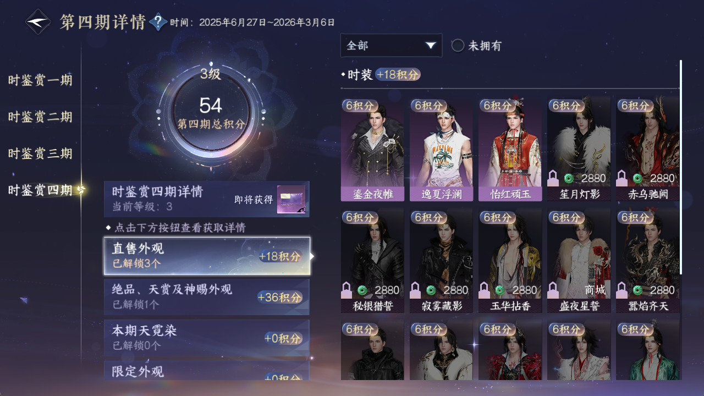Click the back arrow icon
The height and width of the screenshot is (396, 704).
(38, 22)
